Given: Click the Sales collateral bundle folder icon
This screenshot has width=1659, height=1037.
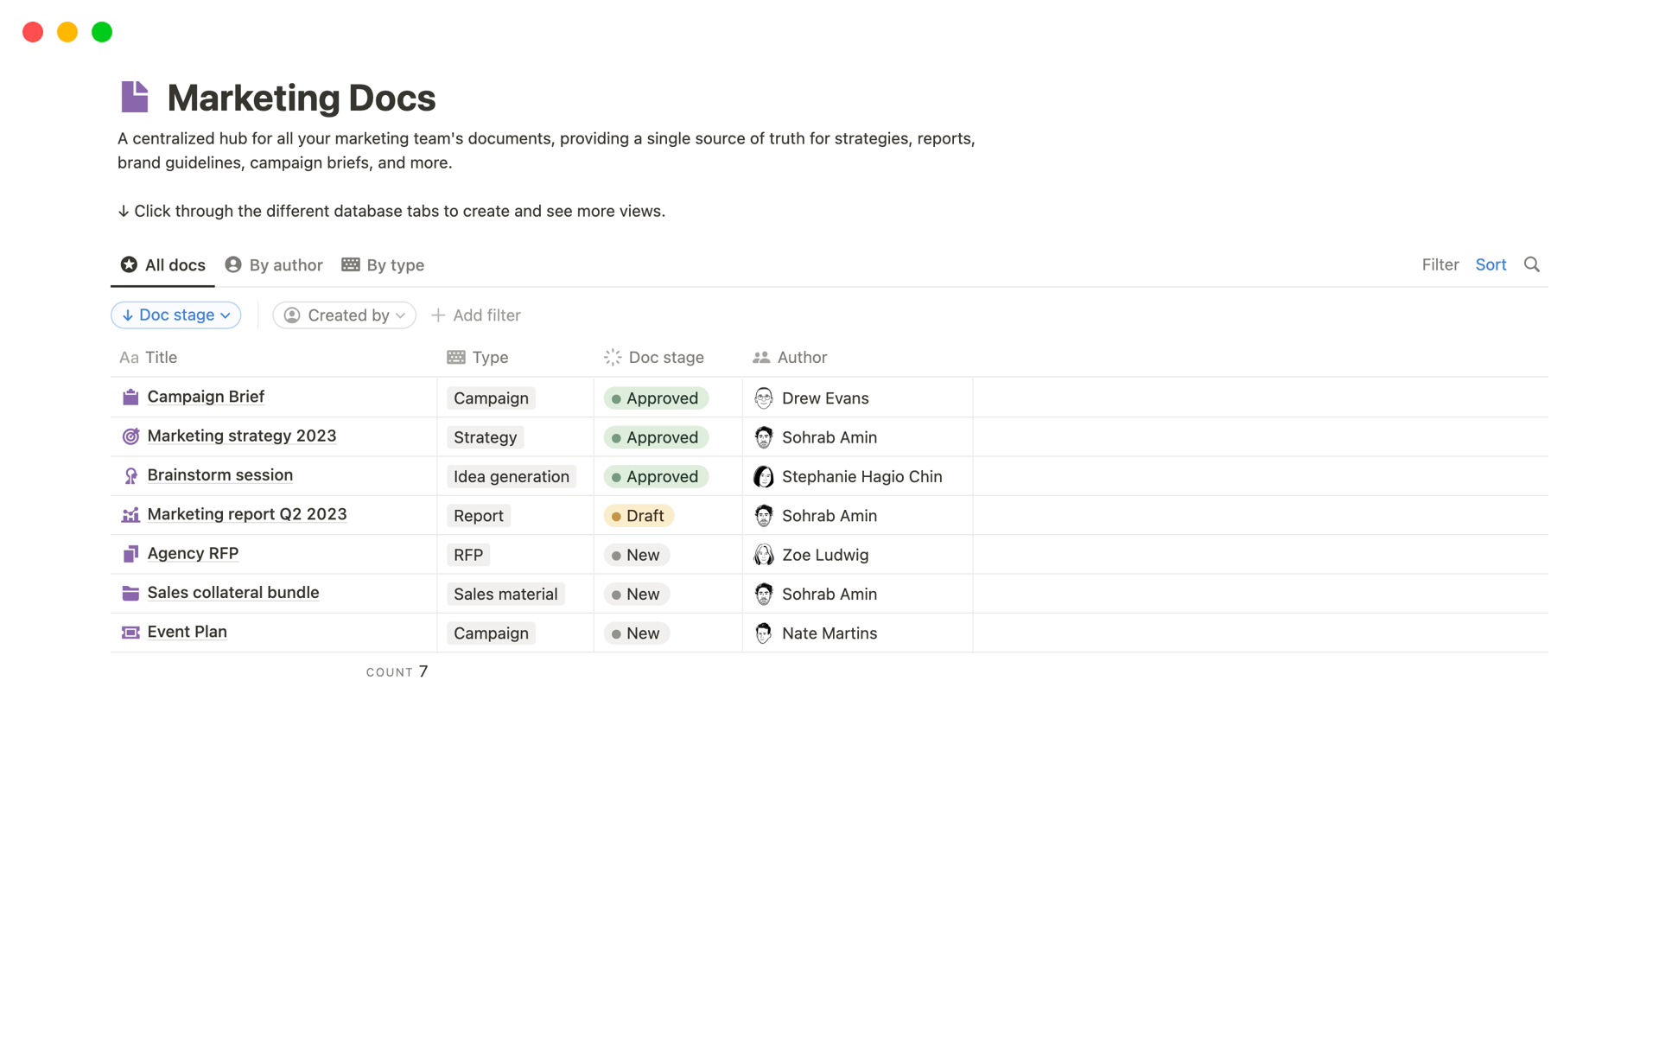Looking at the screenshot, I should coord(130,594).
